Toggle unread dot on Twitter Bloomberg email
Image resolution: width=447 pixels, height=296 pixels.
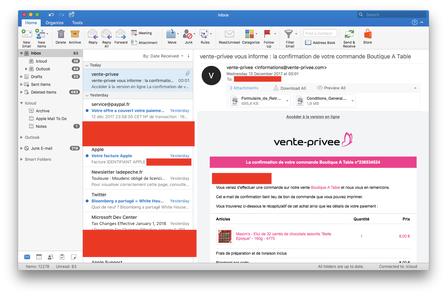87,201
